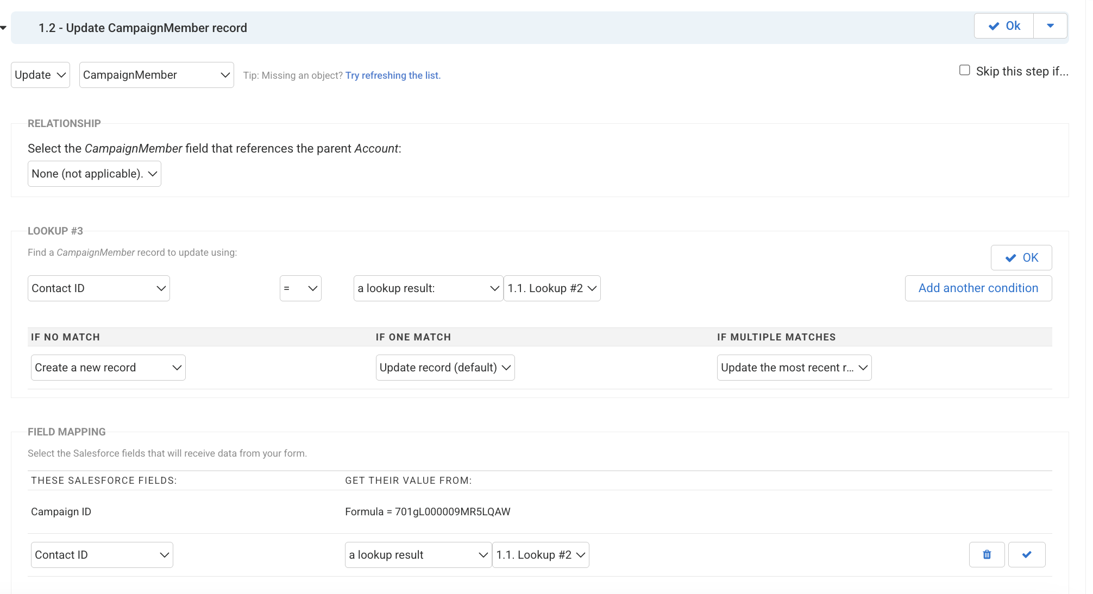Select Campaign ID formula mapping row
Image resolution: width=1093 pixels, height=594 pixels.
click(427, 511)
